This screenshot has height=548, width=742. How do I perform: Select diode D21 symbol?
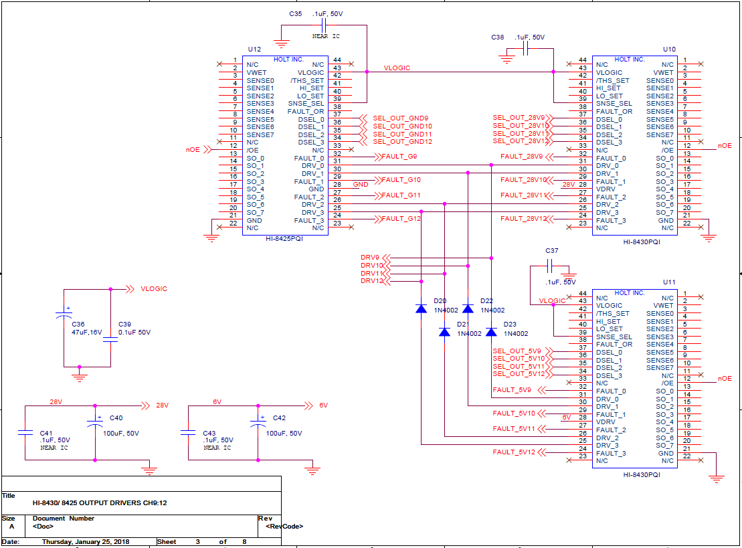point(444,332)
